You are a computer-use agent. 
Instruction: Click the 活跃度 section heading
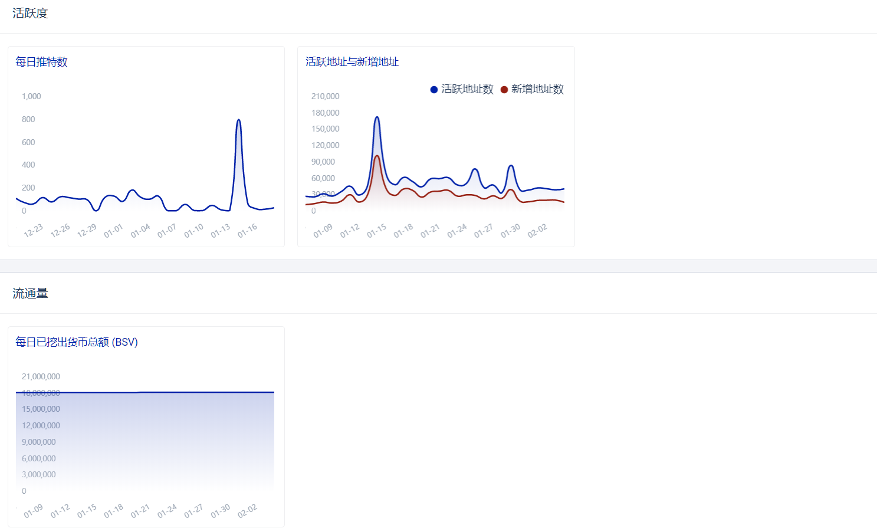click(x=30, y=14)
